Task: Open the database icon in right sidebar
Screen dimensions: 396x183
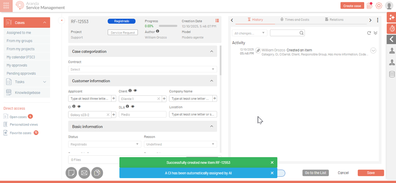Action: pos(391,74)
